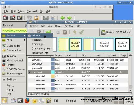Select Hardware info in System submenu

[40, 53]
